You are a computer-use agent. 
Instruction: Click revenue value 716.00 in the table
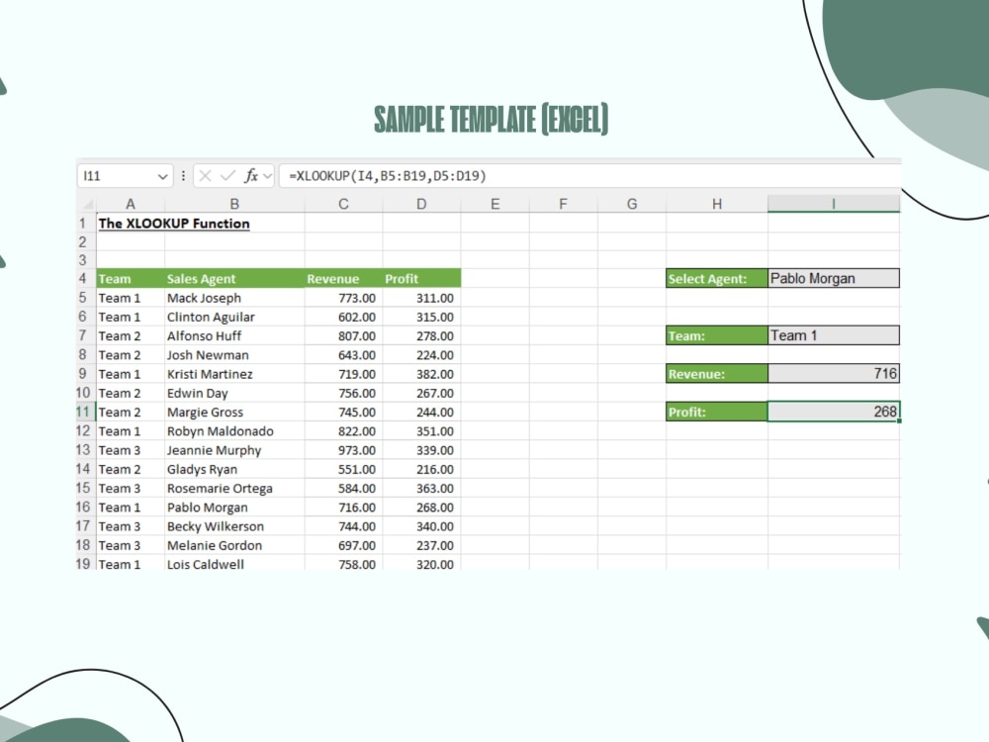pos(343,507)
